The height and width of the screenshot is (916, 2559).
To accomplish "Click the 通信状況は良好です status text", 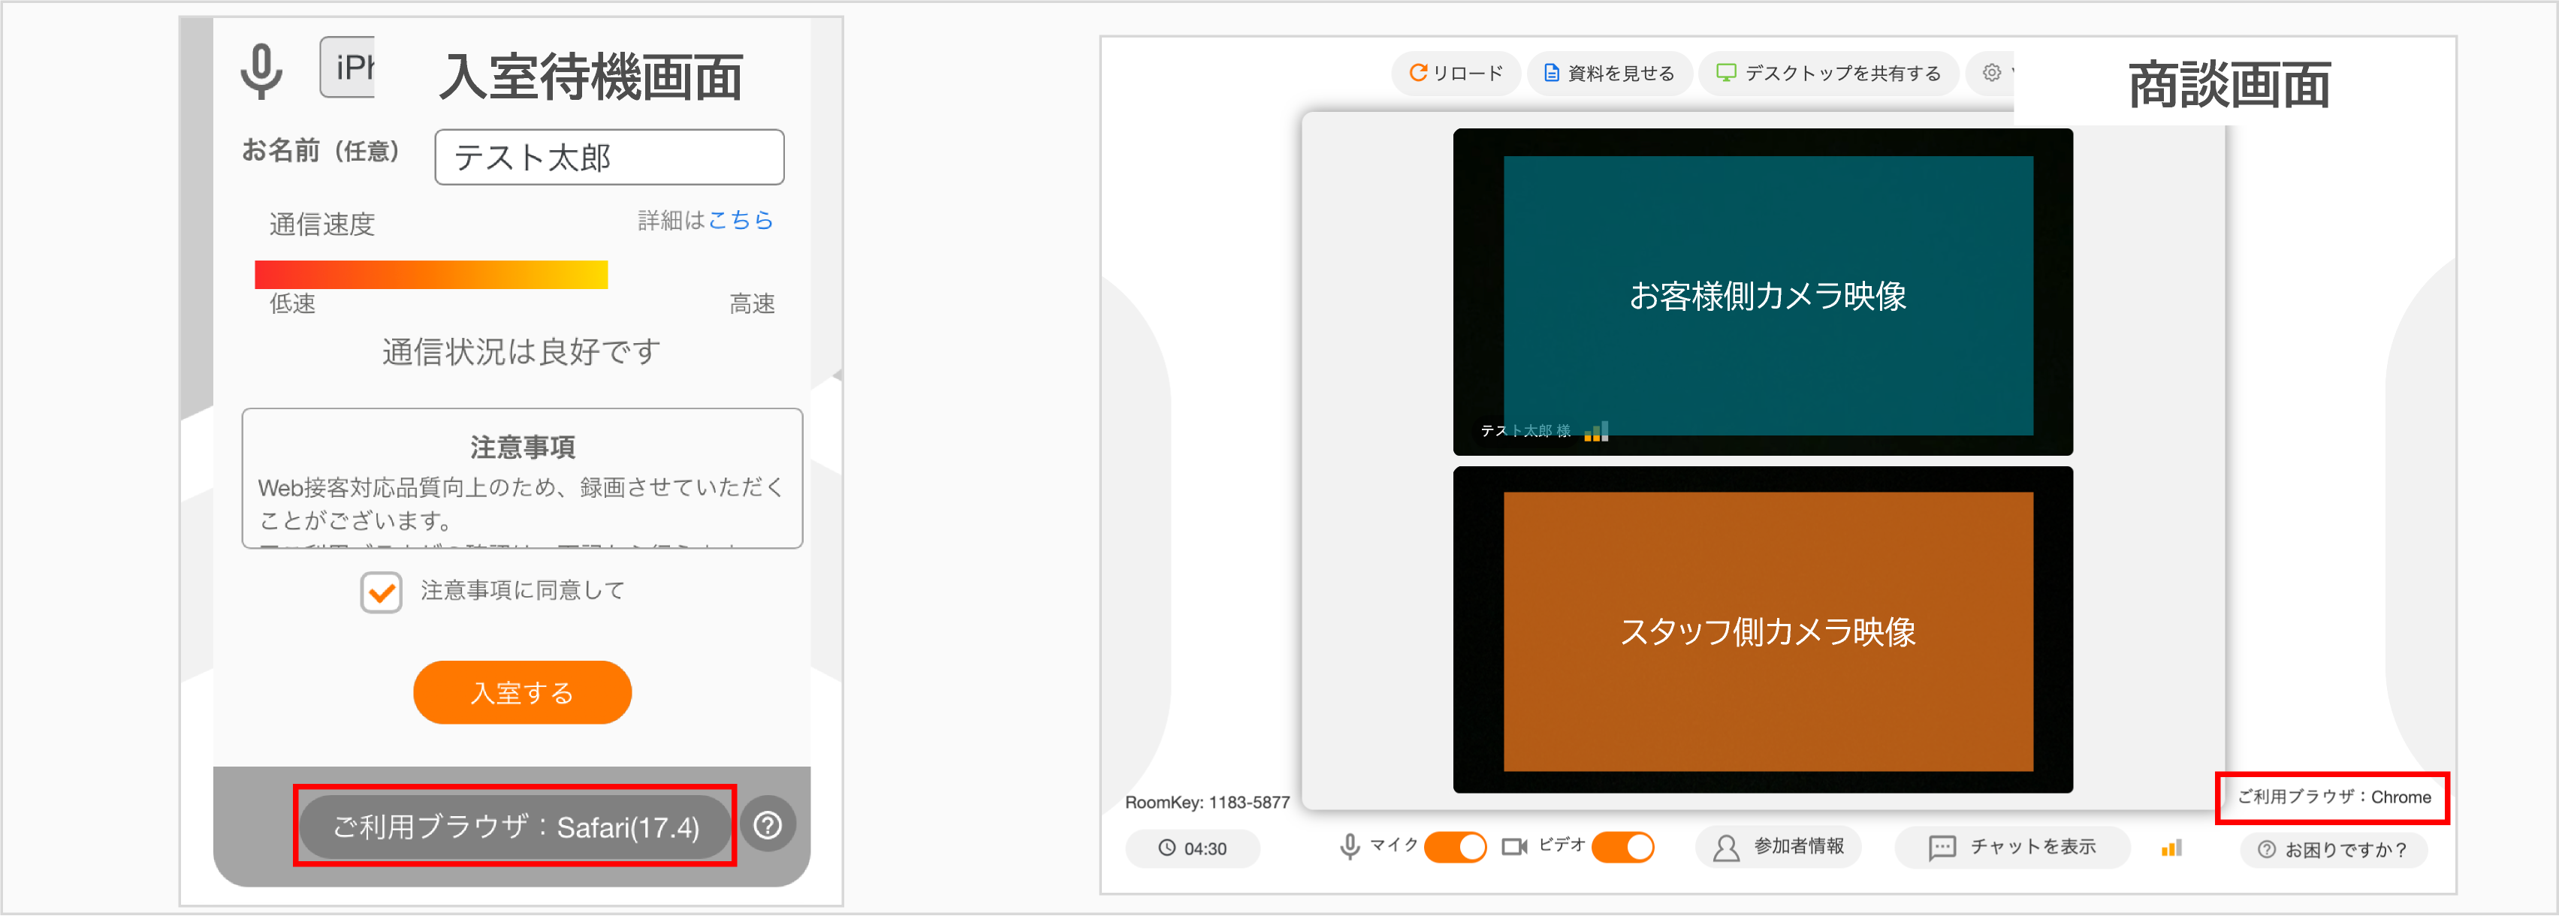I will pyautogui.click(x=521, y=351).
